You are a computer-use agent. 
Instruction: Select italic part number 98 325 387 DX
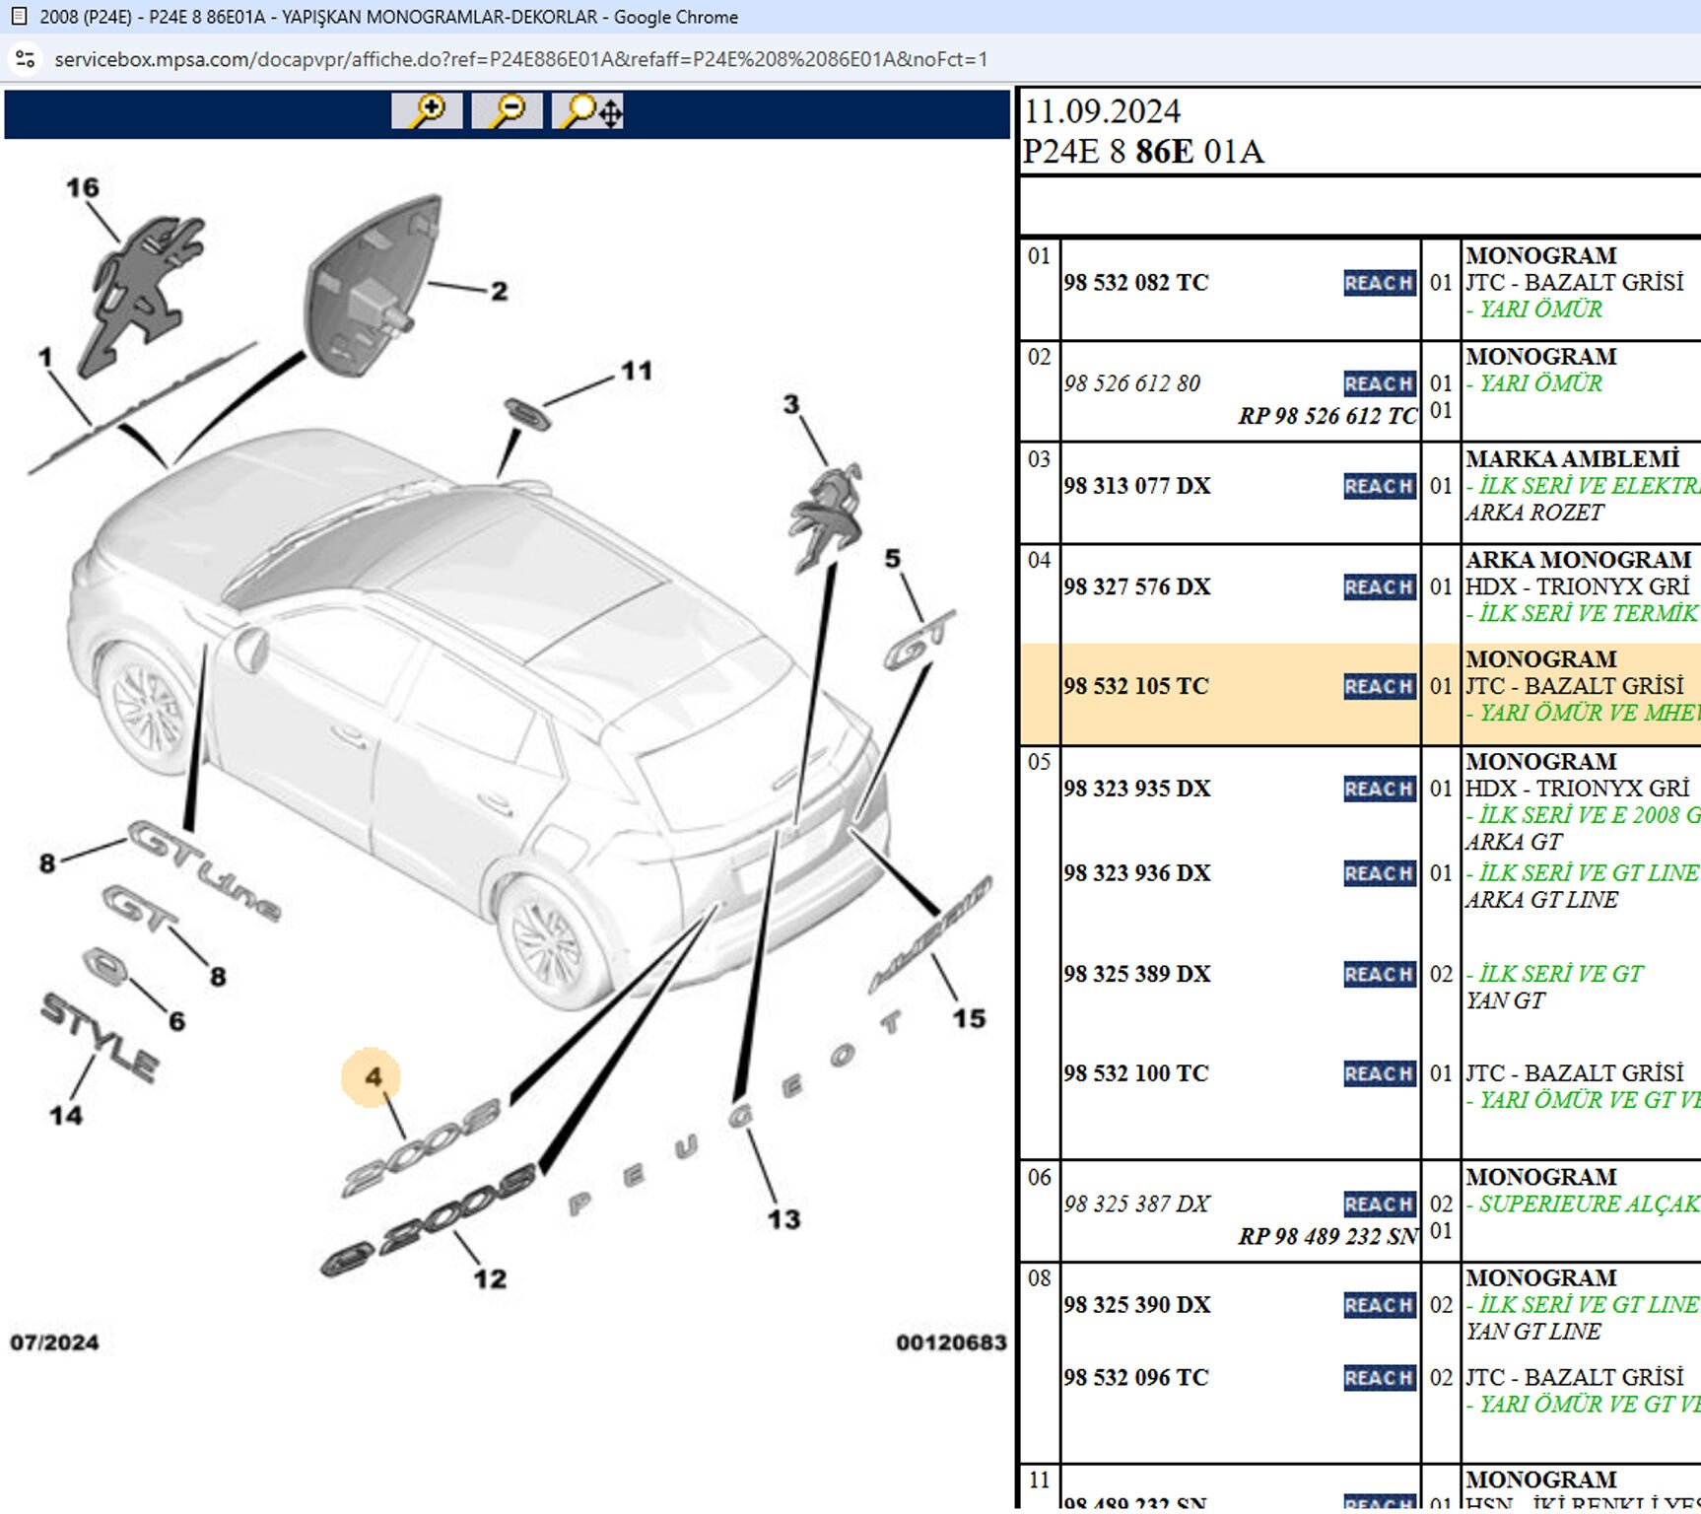(x=1136, y=1204)
